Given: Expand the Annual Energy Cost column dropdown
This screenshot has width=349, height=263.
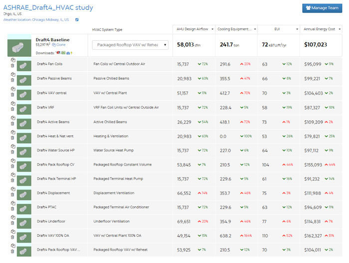Looking at the screenshot, I should [x=339, y=29].
